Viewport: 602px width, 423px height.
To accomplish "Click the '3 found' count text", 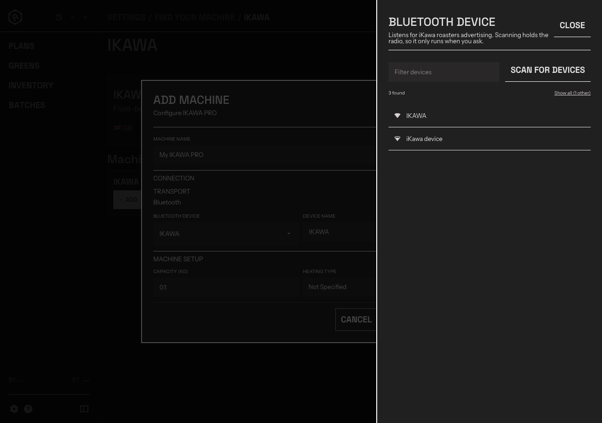I will 396,93.
